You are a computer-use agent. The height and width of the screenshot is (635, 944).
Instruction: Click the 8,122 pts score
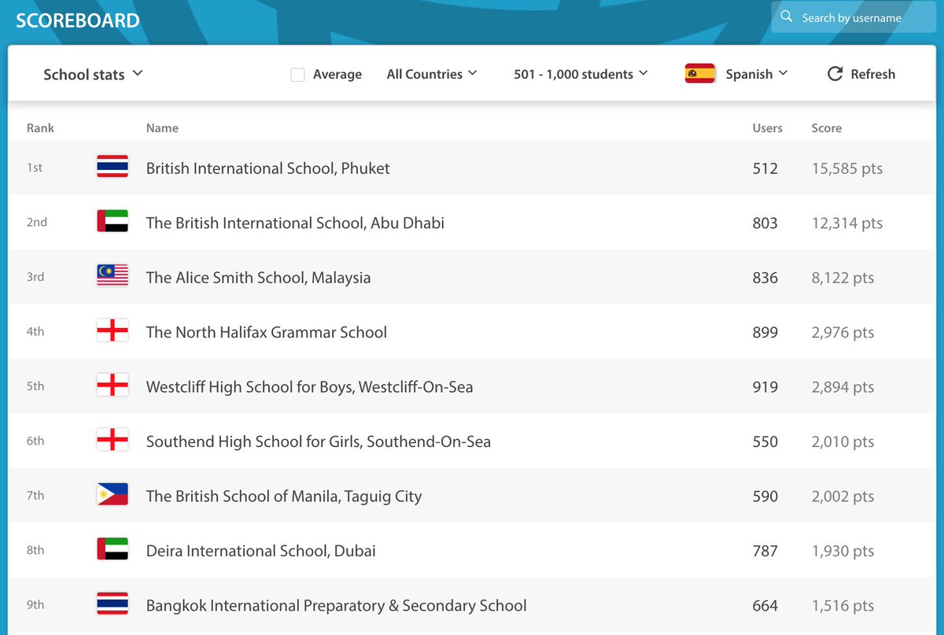[843, 278]
